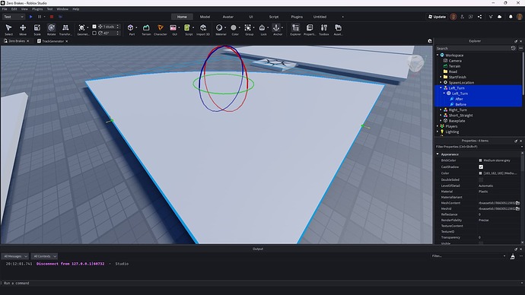This screenshot has width=525, height=295.
Task: Toggle the Explorer panel button
Action: coord(295,30)
